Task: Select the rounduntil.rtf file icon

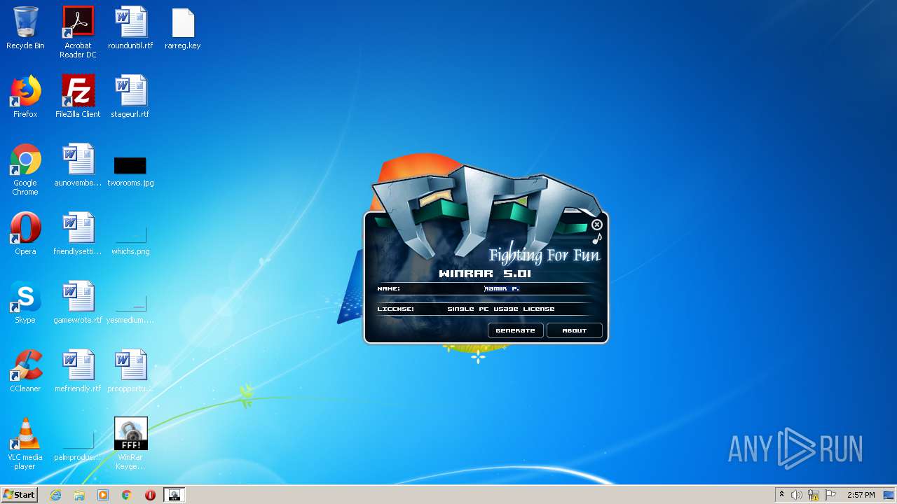Action: [x=130, y=28]
